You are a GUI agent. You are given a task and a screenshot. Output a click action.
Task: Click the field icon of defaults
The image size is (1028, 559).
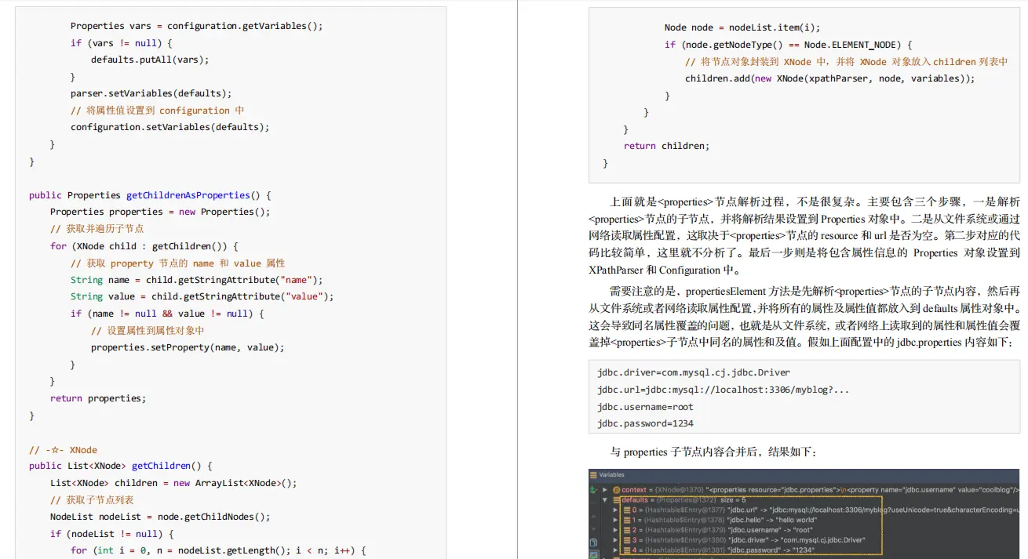617,500
